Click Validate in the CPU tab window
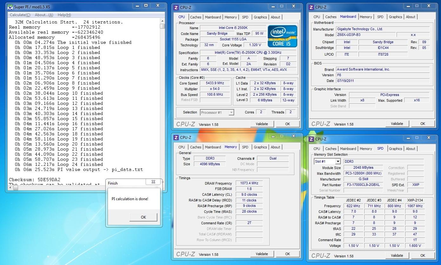 [x=262, y=124]
